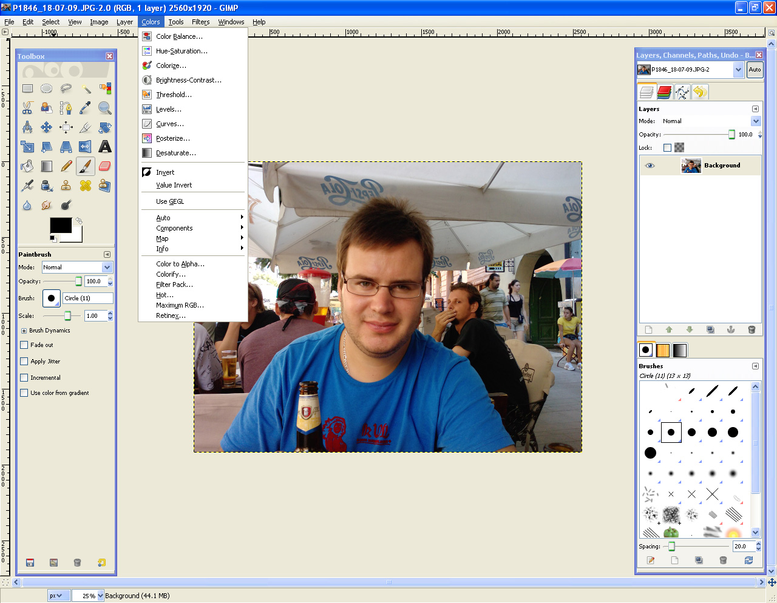Viewport: 777px width, 603px height.
Task: Select the Color Picker eyedropper tool
Action: [86, 108]
